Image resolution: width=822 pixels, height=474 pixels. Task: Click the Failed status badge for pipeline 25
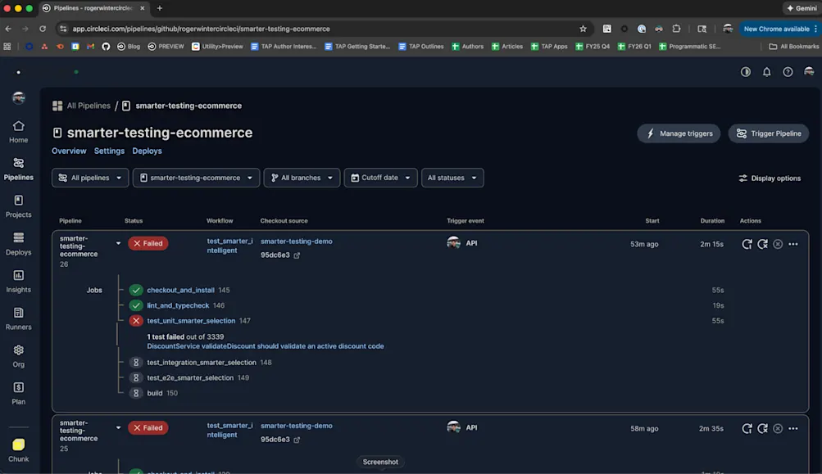tap(148, 428)
